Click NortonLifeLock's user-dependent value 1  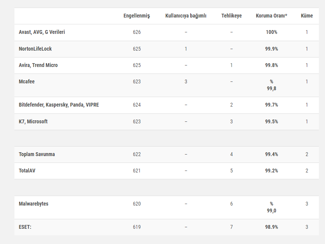tap(186, 49)
